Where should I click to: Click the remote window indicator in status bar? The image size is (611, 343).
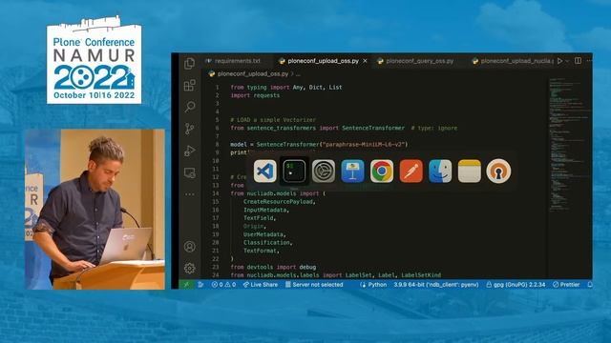[x=187, y=285]
